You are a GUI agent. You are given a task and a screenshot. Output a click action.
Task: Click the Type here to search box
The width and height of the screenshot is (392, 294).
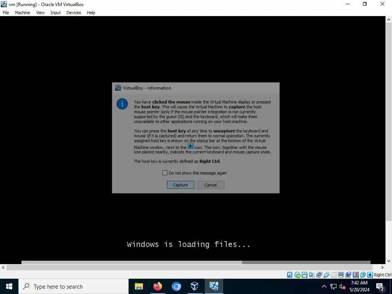point(73,286)
